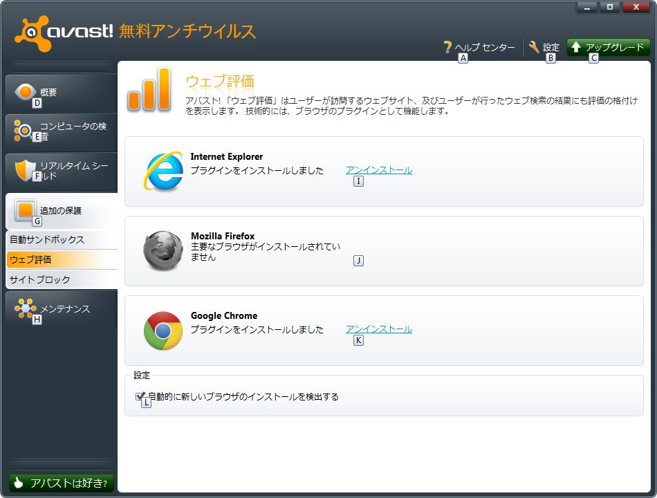Open the メンテナンス section
657x498 pixels.
62,309
